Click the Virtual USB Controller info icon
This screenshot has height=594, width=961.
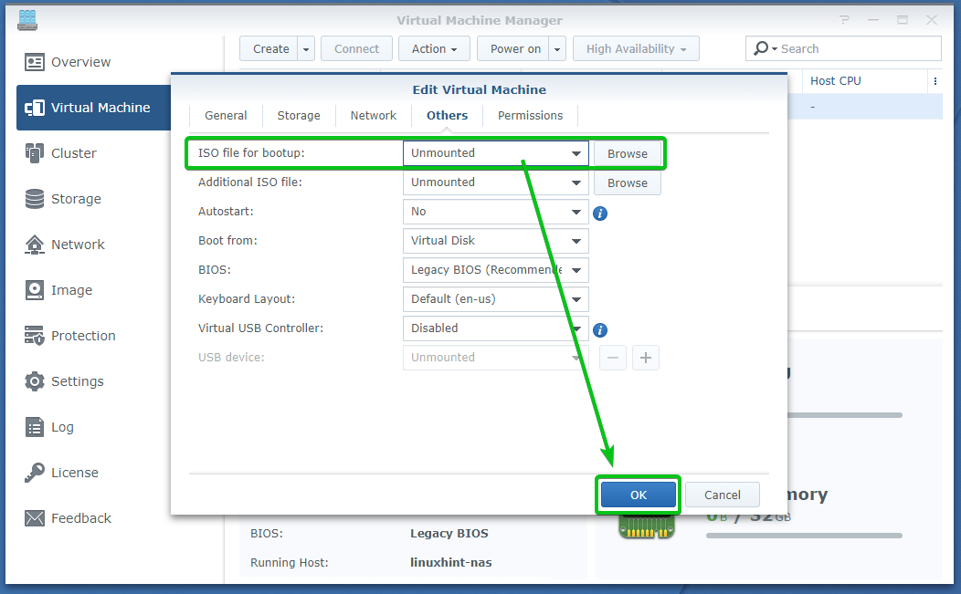pyautogui.click(x=600, y=330)
